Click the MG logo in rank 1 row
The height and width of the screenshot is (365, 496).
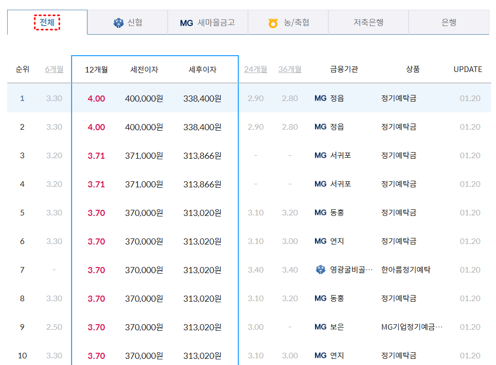[321, 98]
